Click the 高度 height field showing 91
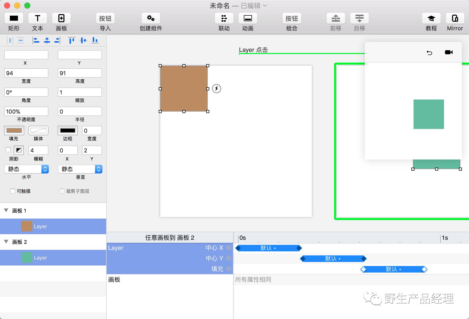Viewport: 469px width, 319px height. pos(80,73)
